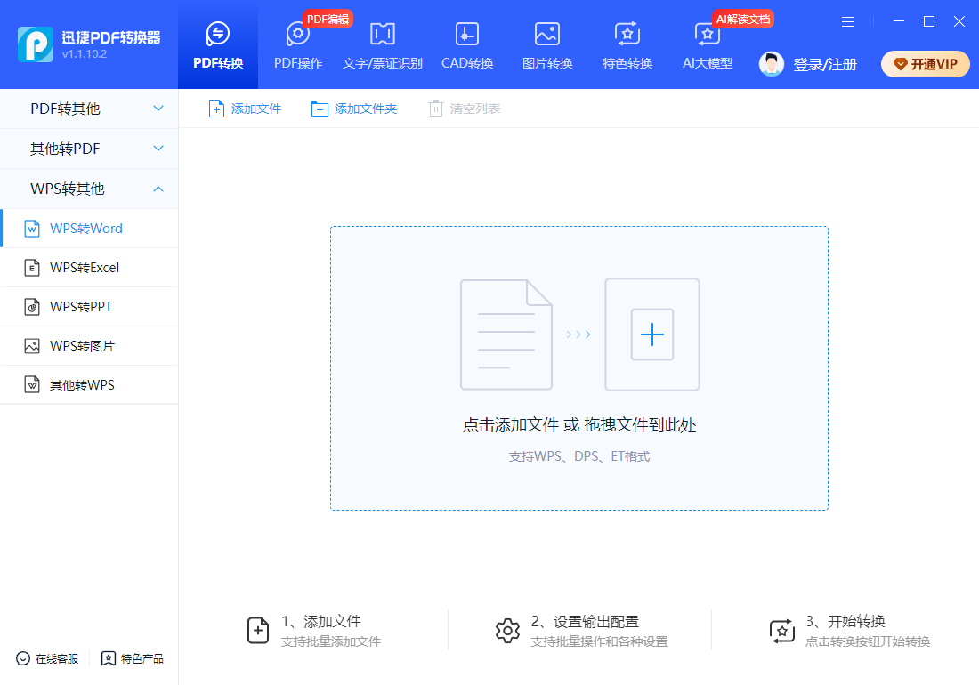Open the CAD转换 tab
This screenshot has width=979, height=685.
pyautogui.click(x=467, y=44)
